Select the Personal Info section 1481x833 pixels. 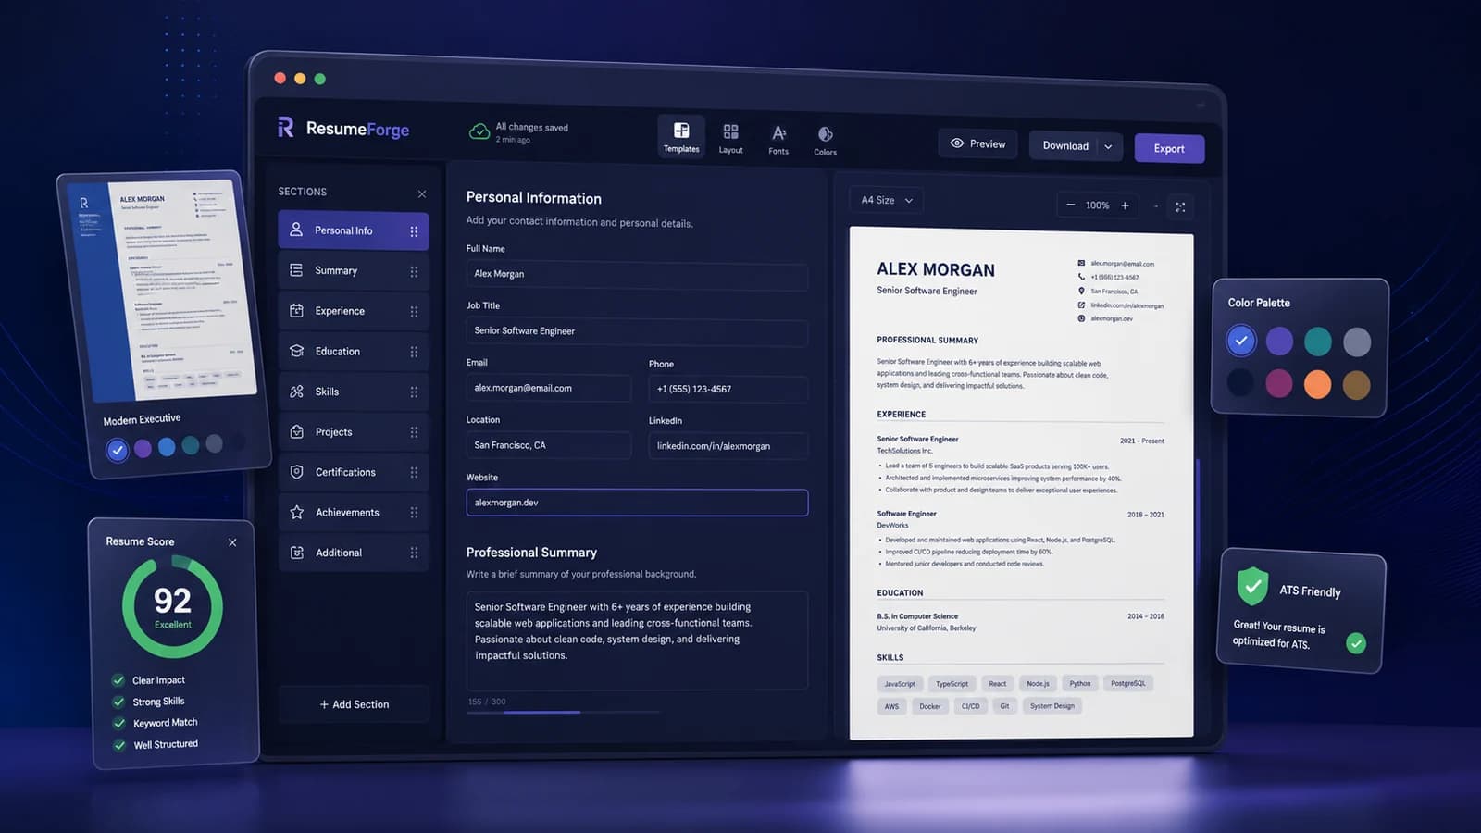pyautogui.click(x=354, y=230)
